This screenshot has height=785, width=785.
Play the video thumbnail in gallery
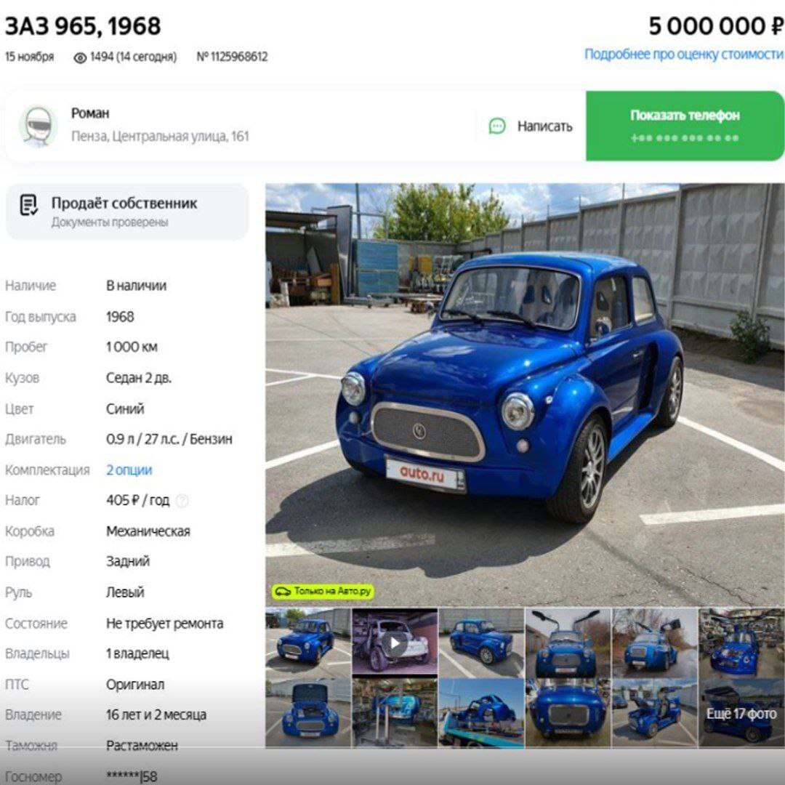[x=395, y=643]
